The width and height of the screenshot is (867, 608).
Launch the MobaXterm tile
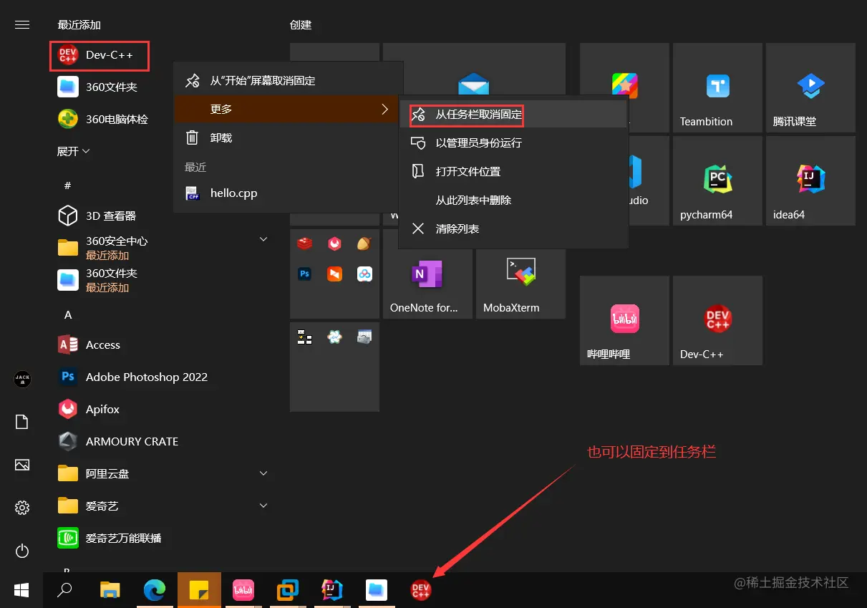(520, 283)
